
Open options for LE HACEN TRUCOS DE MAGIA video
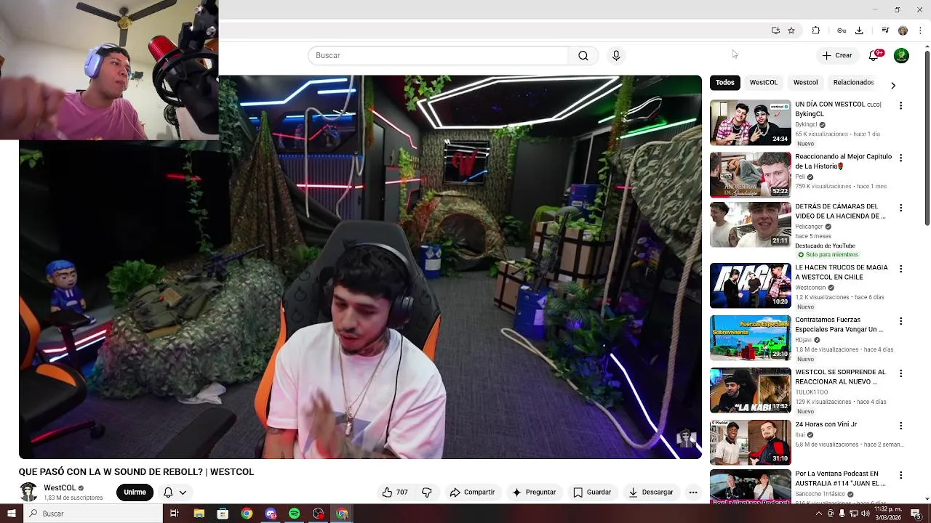click(x=900, y=269)
